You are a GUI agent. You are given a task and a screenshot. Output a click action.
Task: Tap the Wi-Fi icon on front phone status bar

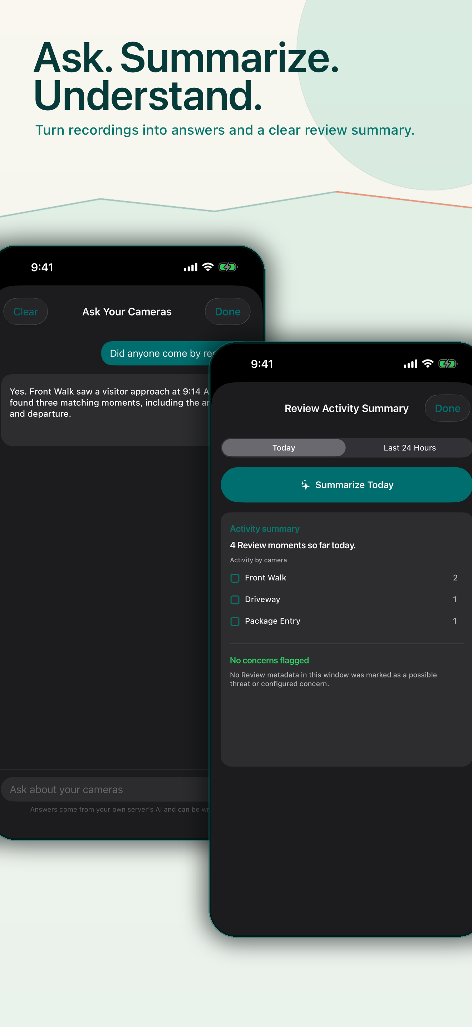click(428, 363)
